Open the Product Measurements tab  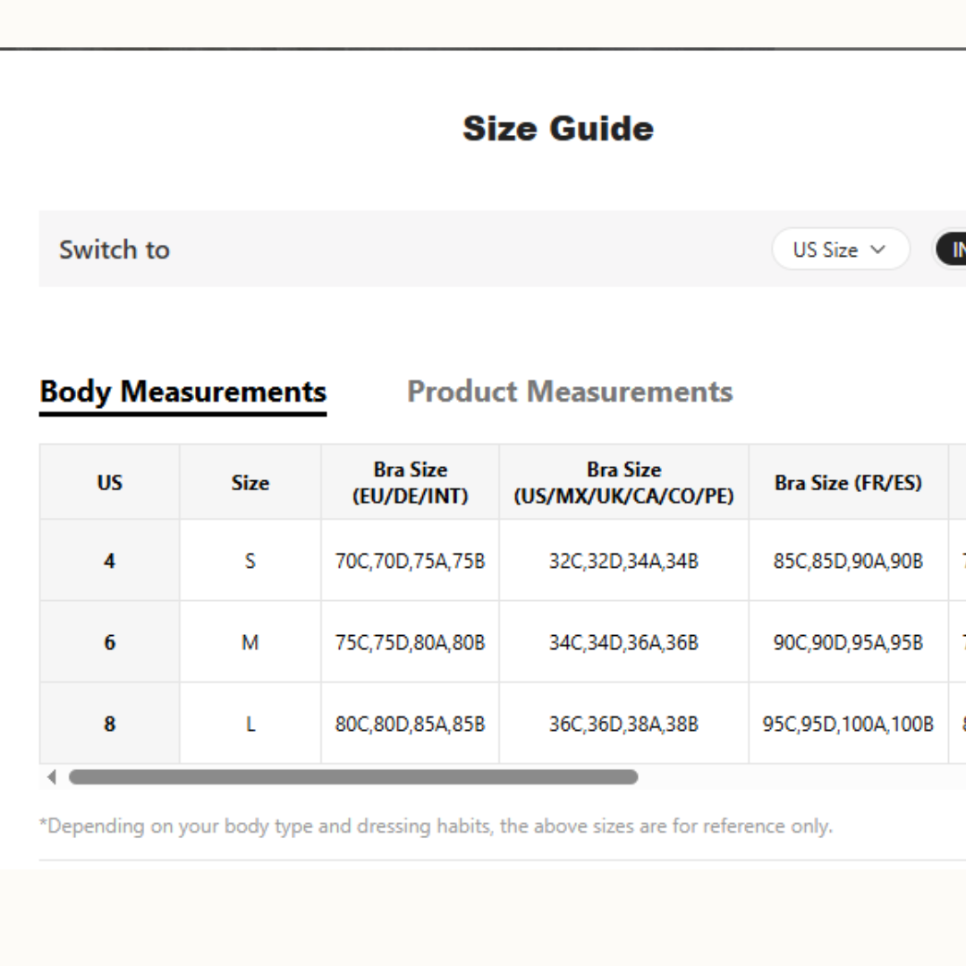(x=570, y=392)
